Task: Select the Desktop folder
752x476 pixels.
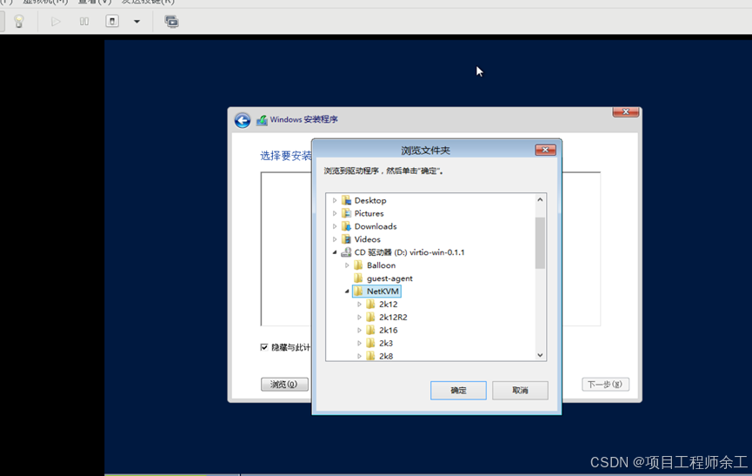Action: [370, 200]
